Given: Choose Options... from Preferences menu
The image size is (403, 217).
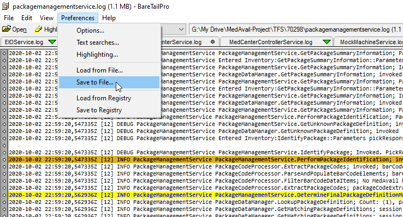Looking at the screenshot, I should coord(109,31).
